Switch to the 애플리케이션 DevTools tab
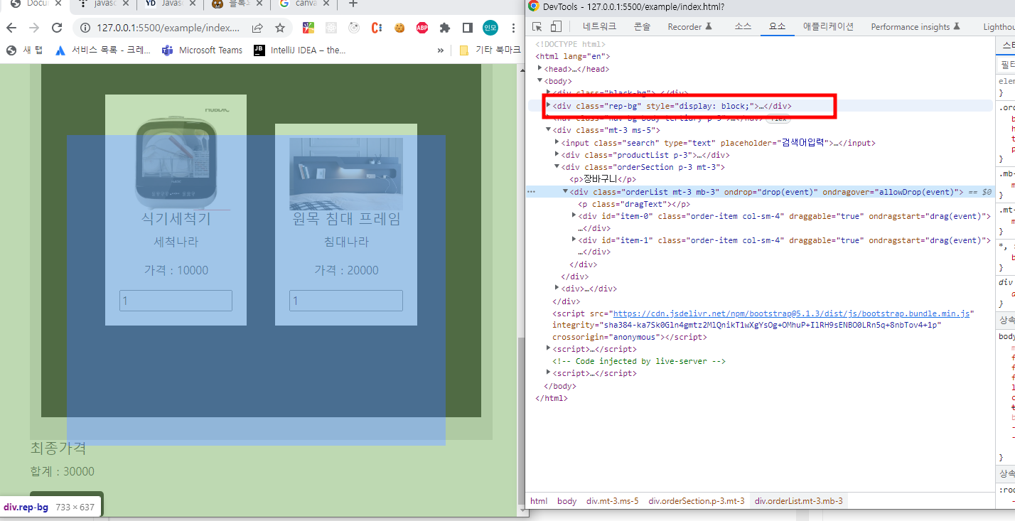 pos(828,27)
